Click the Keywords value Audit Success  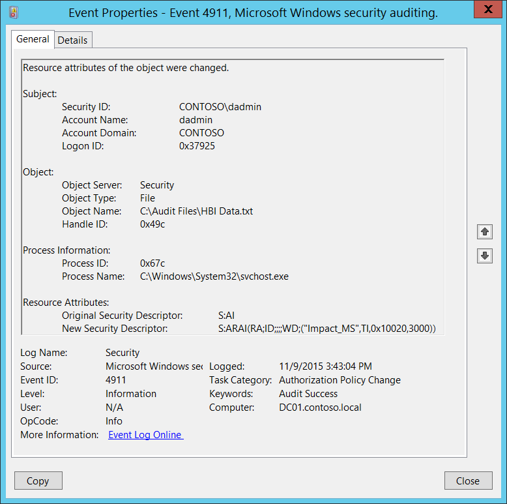[x=308, y=394]
